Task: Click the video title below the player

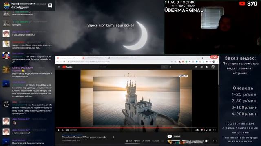Action: (x=84, y=137)
